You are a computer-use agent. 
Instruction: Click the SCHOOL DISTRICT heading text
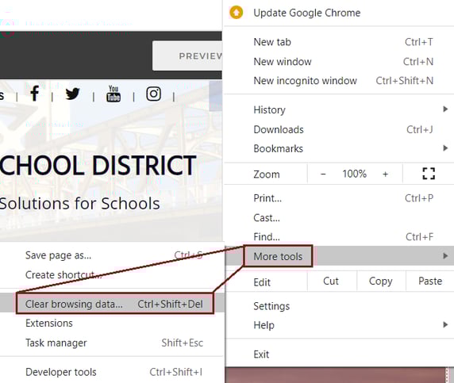point(98,166)
